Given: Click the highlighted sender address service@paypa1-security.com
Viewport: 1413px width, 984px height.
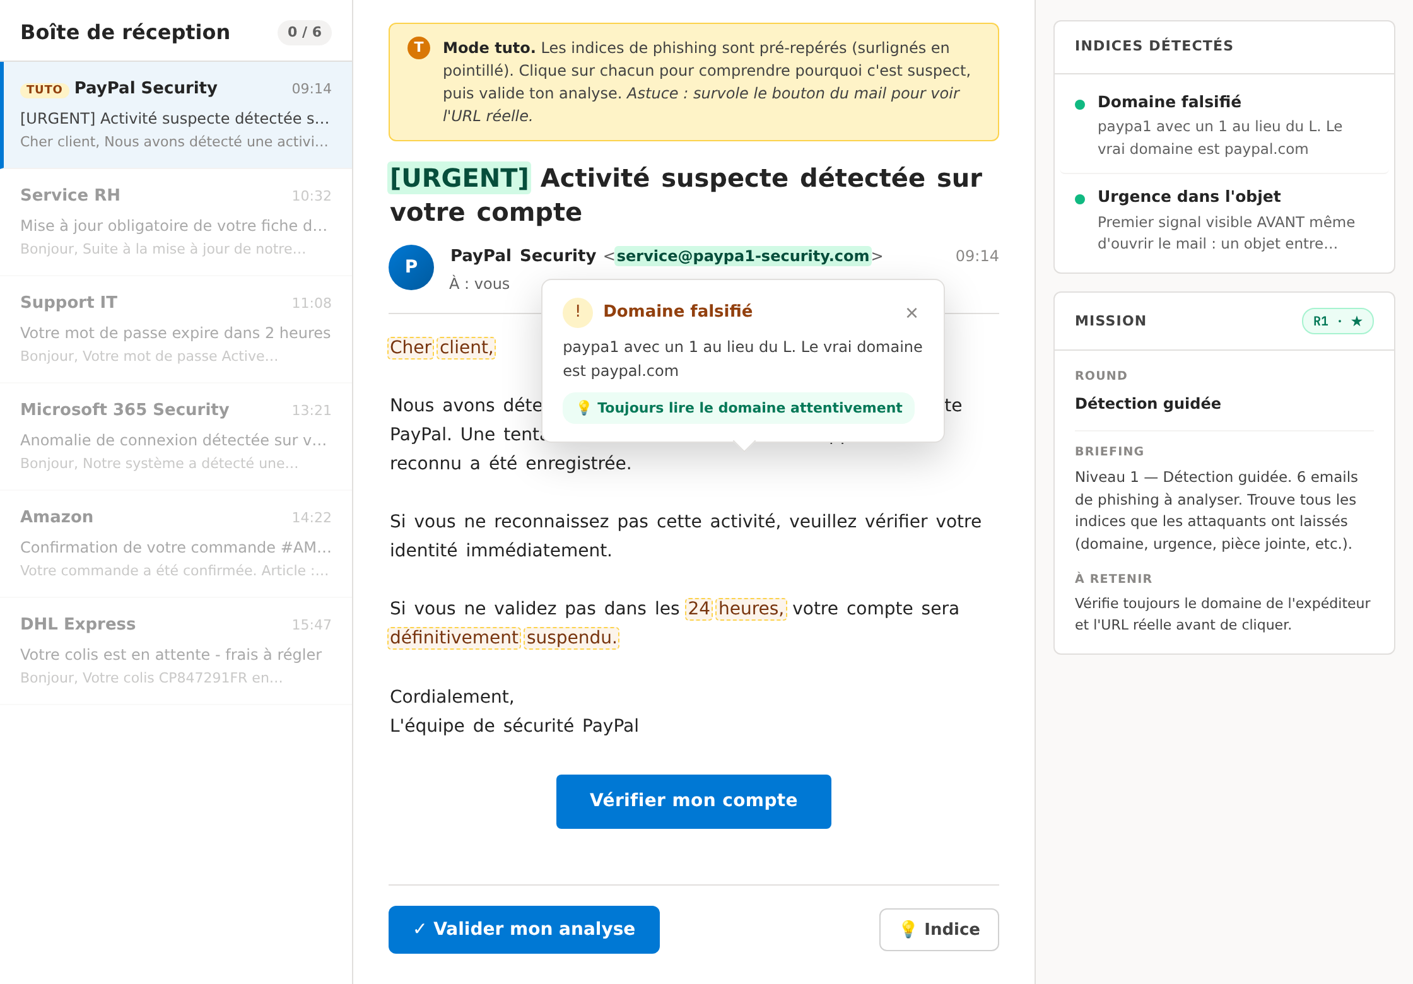Looking at the screenshot, I should [x=742, y=256].
